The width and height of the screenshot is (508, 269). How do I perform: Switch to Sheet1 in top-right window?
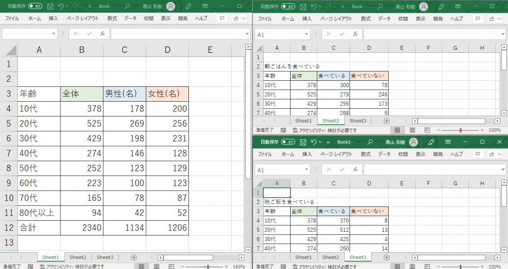[x=303, y=121]
